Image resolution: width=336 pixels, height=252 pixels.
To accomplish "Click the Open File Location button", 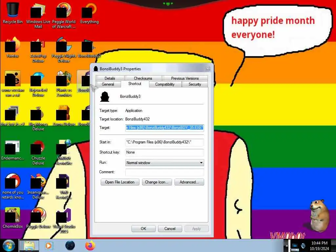I will (x=120, y=182).
